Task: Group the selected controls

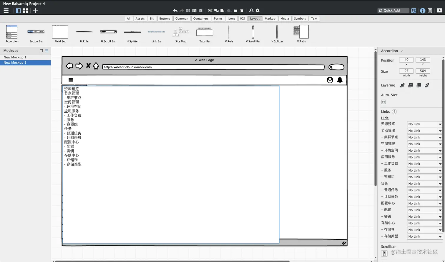Action: (x=210, y=11)
